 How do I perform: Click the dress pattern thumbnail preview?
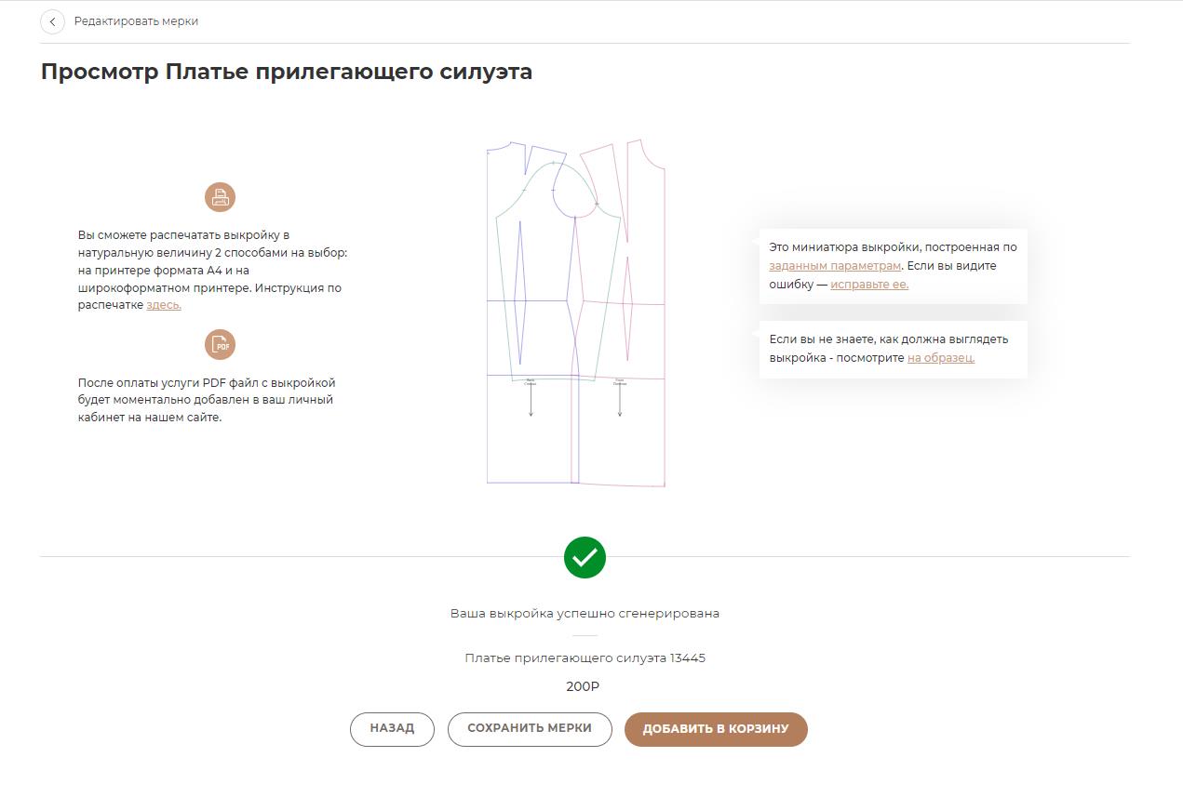575,312
